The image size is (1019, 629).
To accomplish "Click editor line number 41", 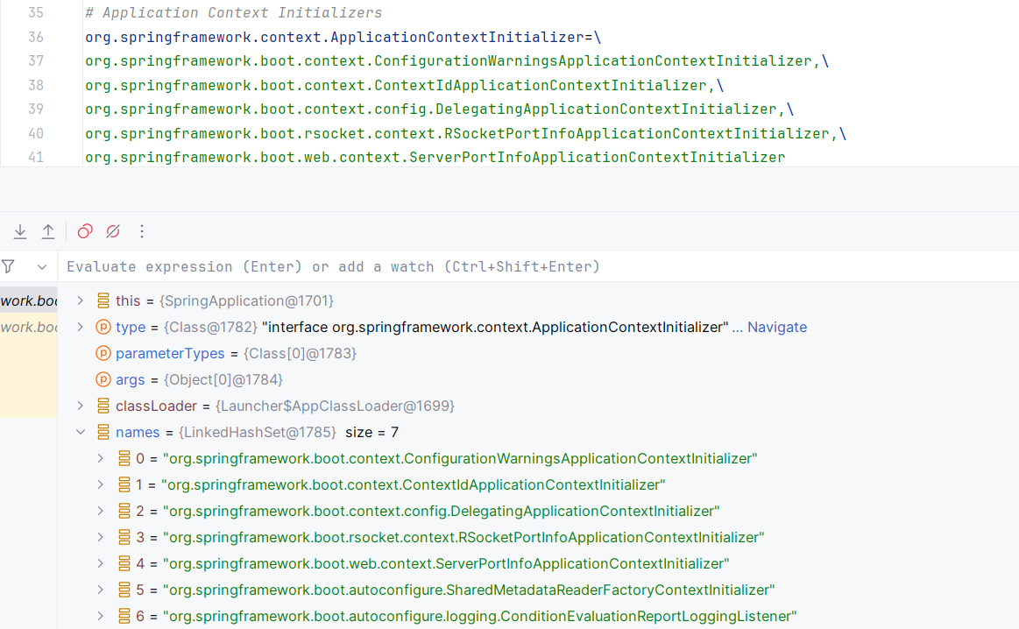I will point(36,158).
